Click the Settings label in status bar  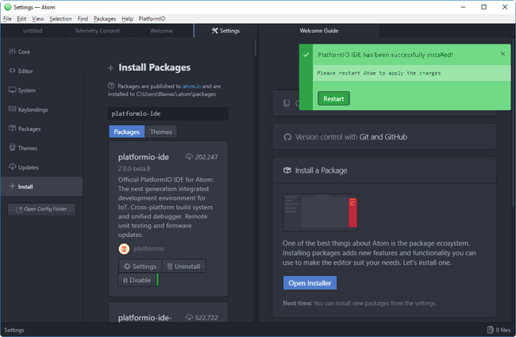(14, 330)
